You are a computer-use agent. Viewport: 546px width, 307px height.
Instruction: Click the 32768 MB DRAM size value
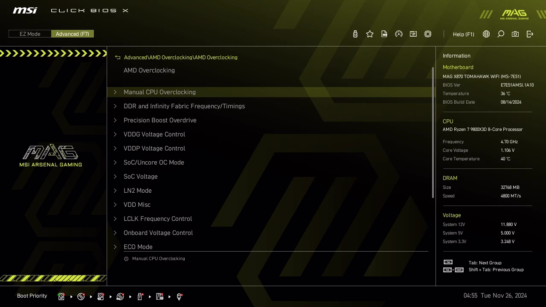(510, 188)
